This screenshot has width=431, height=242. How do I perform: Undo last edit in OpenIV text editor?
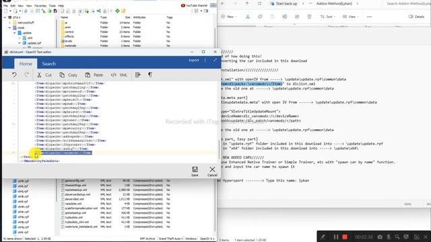click(x=14, y=75)
